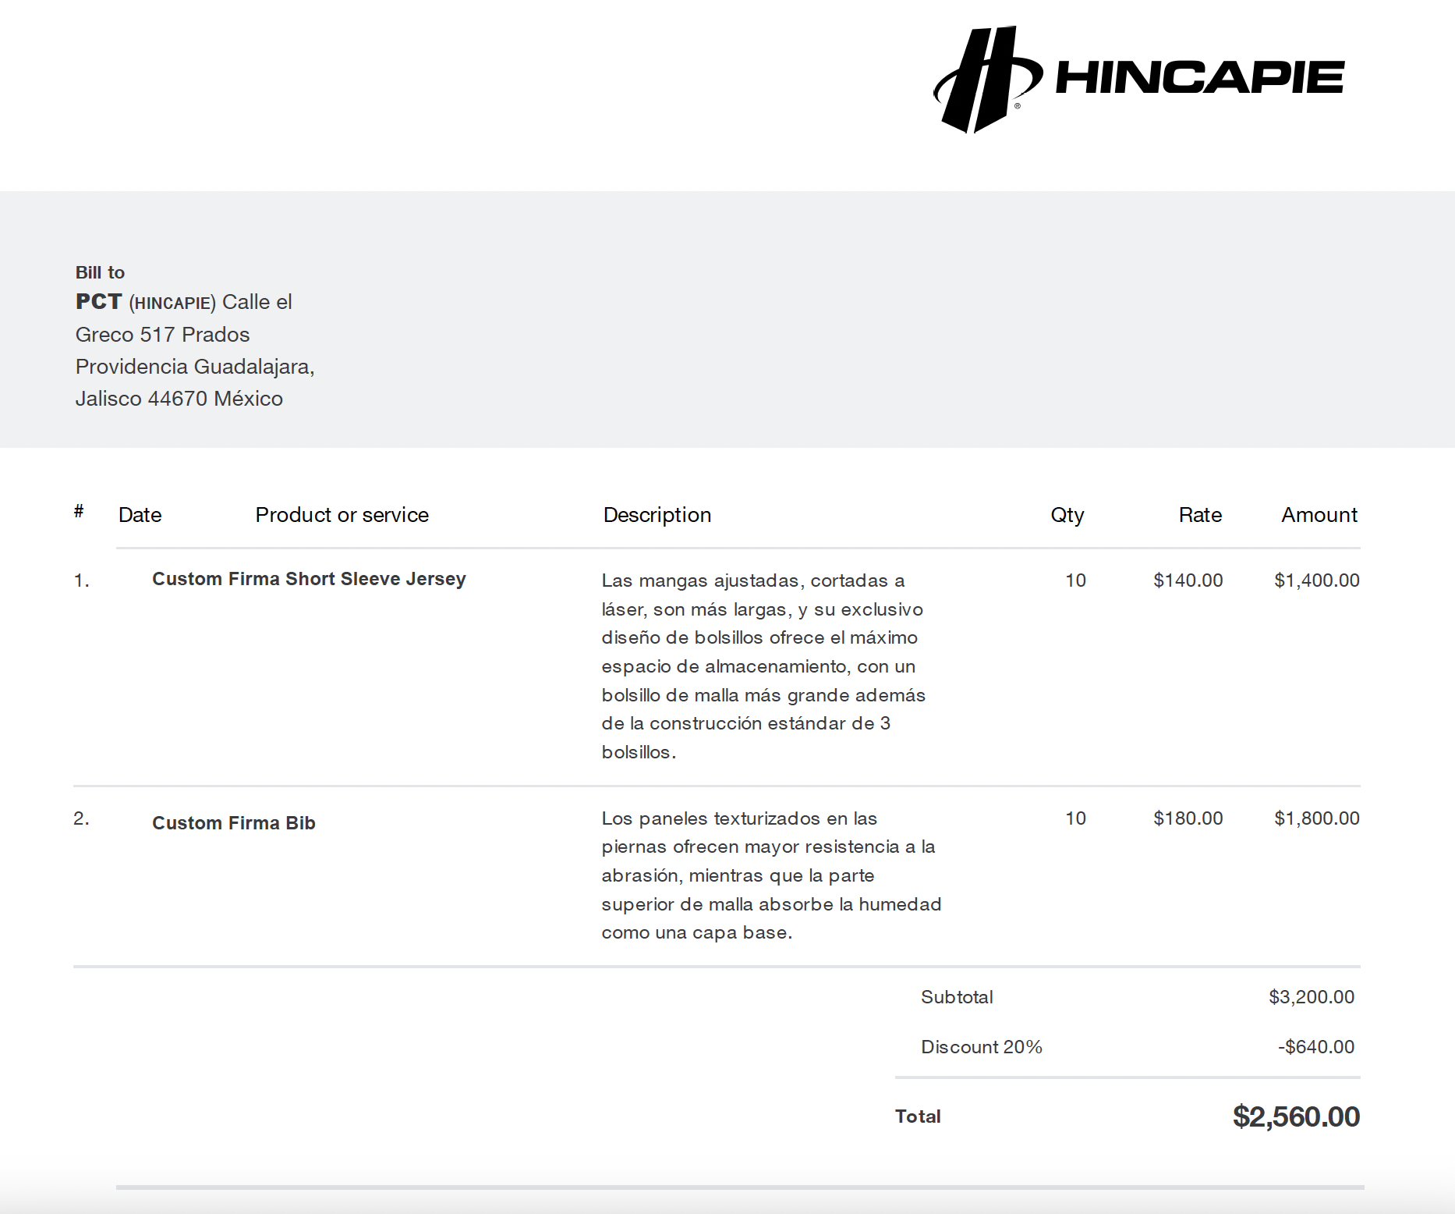
Task: Click the PCT customer name
Action: (99, 302)
